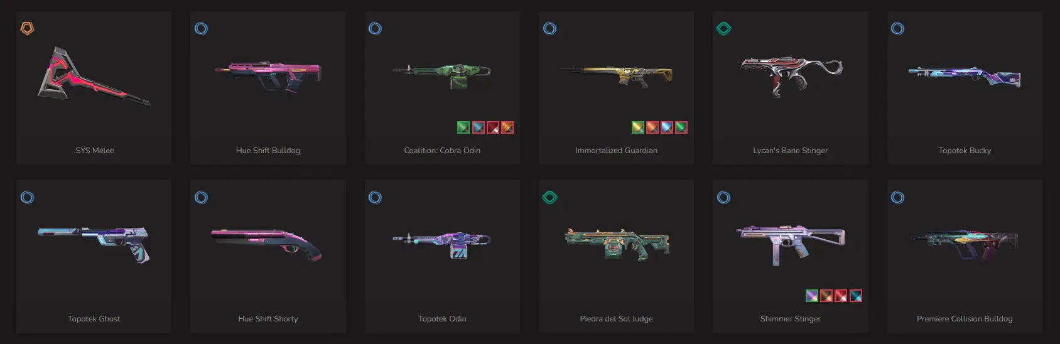The width and height of the screenshot is (1060, 344).
Task: Open the Topotek Odin name link
Action: 442,319
